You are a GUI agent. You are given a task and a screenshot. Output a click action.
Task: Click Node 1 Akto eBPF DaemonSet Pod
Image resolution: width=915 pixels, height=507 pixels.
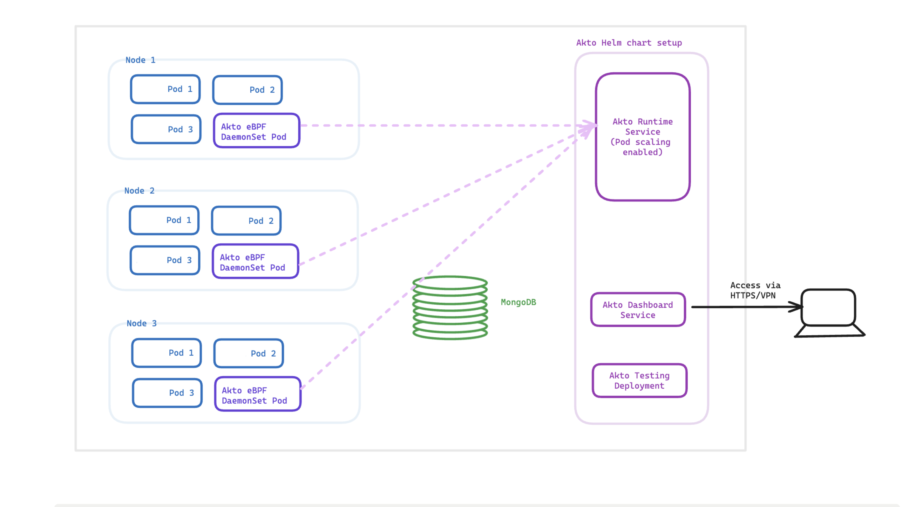(256, 131)
